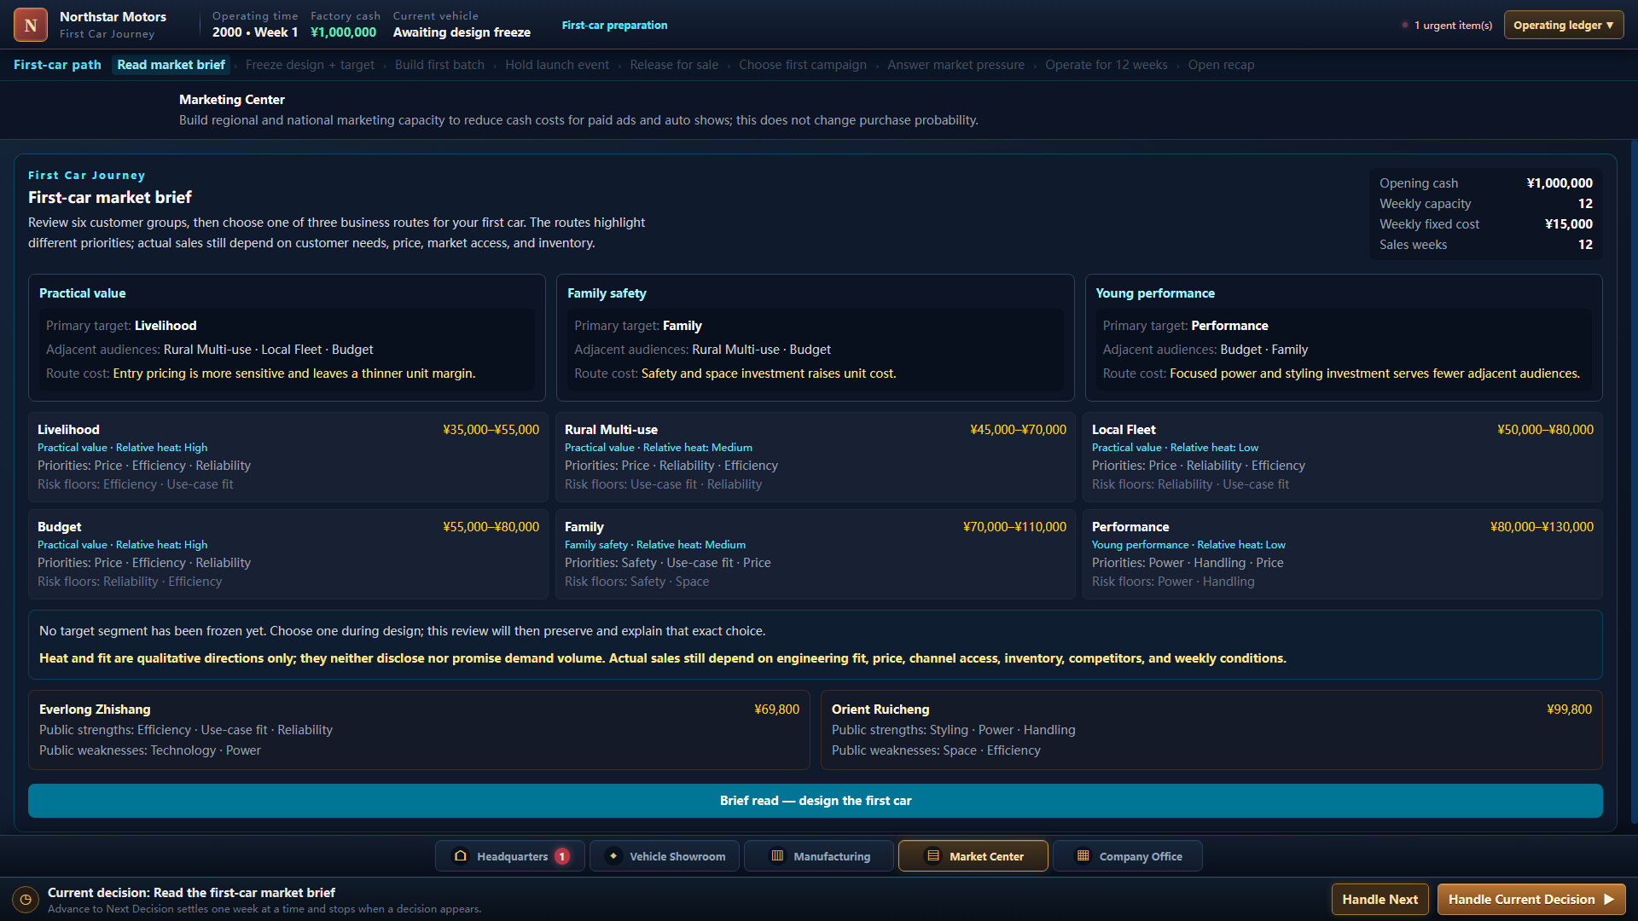The width and height of the screenshot is (1638, 921).
Task: Click the Market Center tab icon
Action: point(933,855)
